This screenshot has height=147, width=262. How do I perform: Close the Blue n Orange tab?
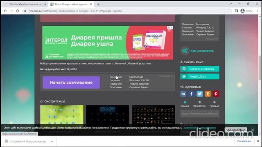click(91, 4)
